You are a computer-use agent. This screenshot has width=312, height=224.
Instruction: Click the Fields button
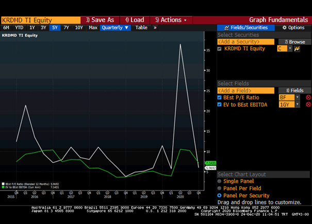294,91
